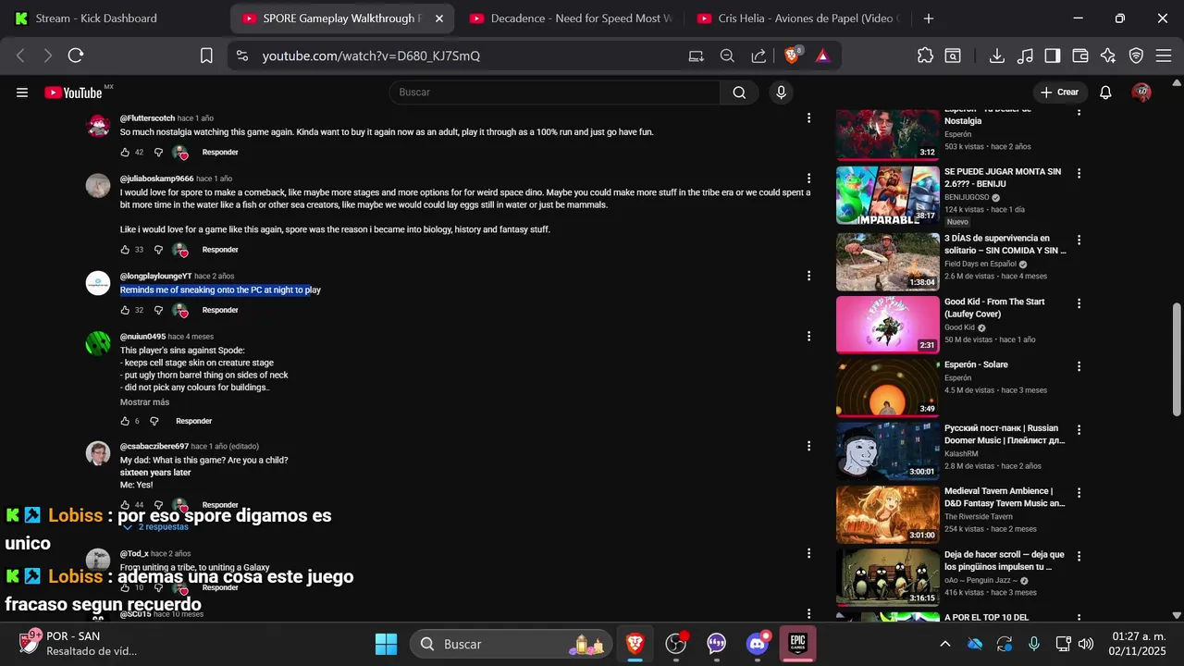Open the YouTube hamburger guide menu

click(22, 92)
